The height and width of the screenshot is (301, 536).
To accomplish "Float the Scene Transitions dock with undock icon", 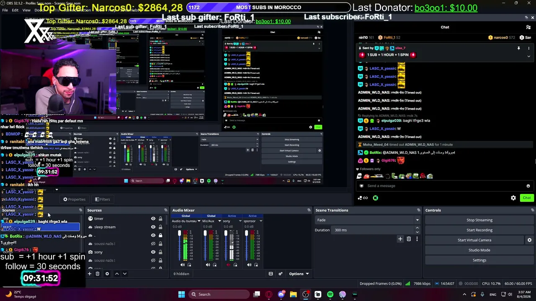I will [x=418, y=210].
